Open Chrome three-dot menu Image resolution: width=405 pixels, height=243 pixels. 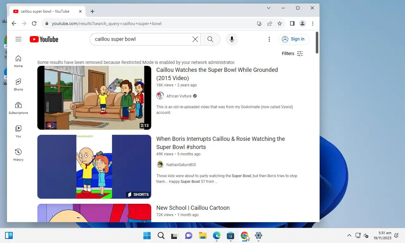[x=313, y=23]
